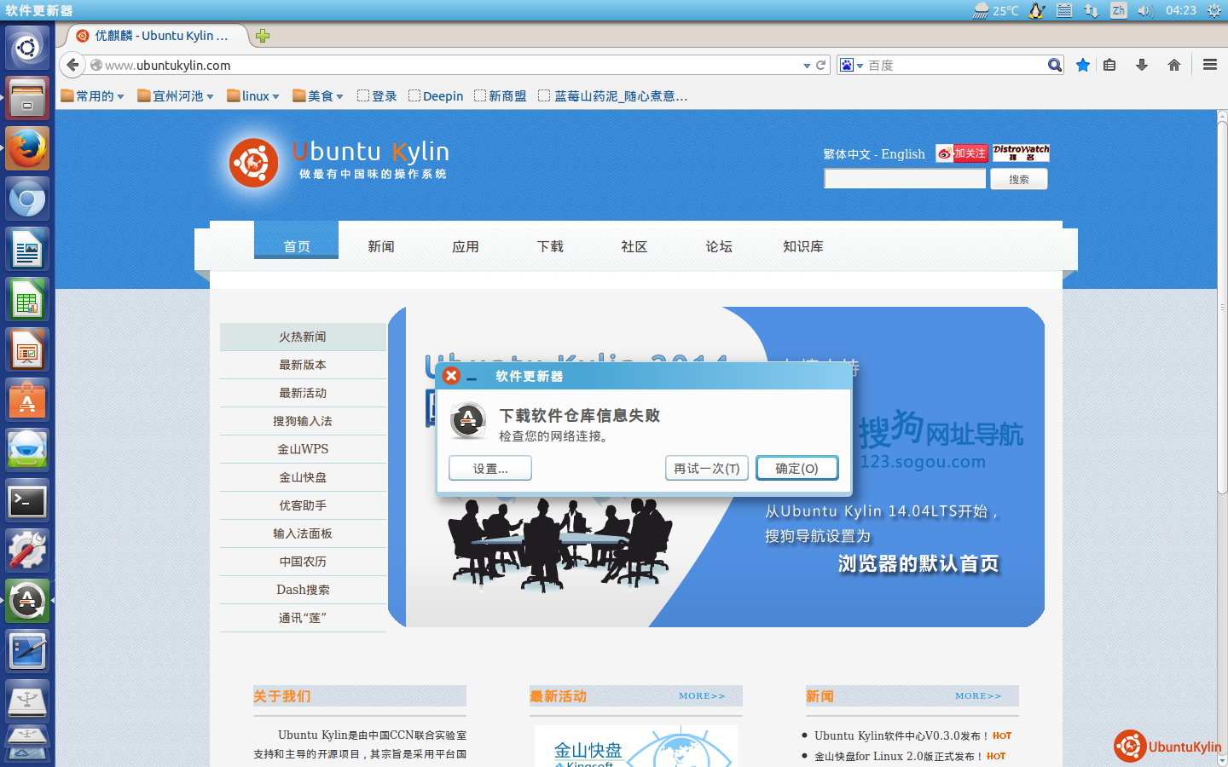Toggle the sound volume indicator
Image resolution: width=1228 pixels, height=767 pixels.
coord(1145,10)
